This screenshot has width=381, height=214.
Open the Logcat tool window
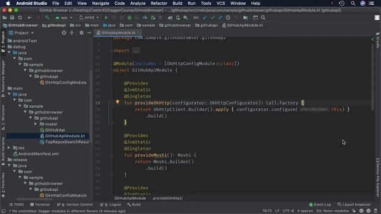[111, 204]
